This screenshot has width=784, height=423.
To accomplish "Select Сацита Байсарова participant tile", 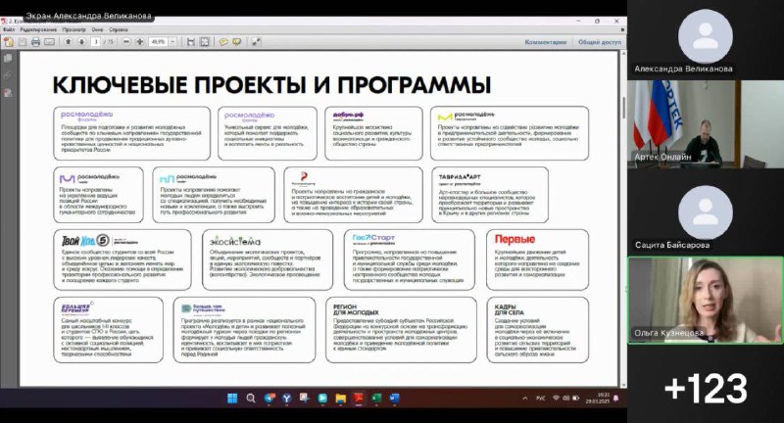I will click(706, 212).
